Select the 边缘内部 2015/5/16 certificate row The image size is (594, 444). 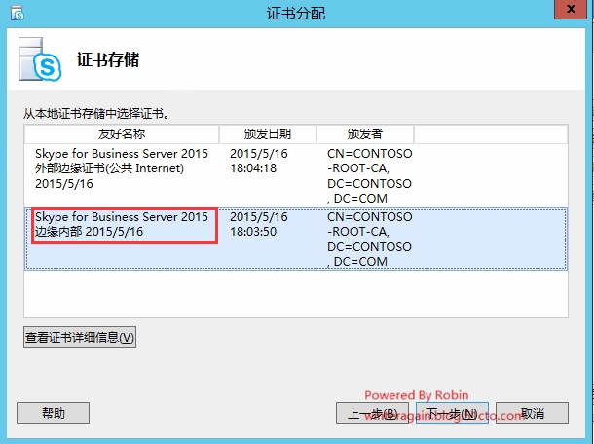296,239
